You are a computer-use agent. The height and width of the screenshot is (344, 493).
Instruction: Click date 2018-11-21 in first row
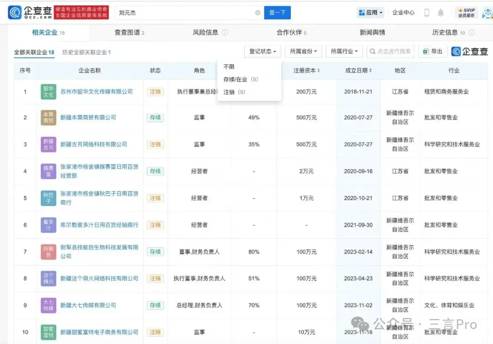point(358,92)
